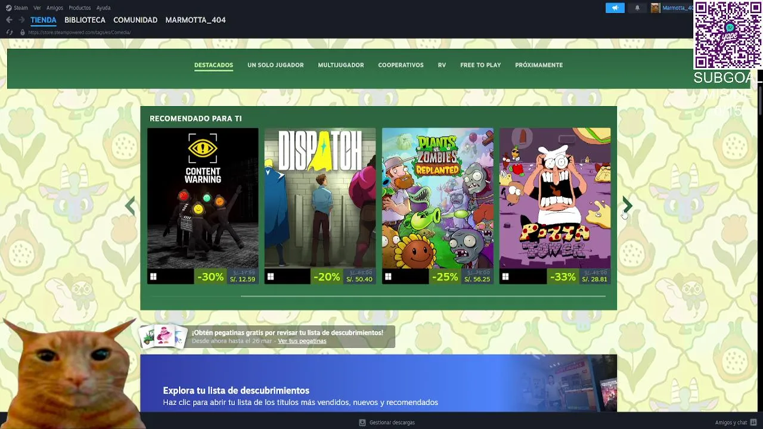The image size is (763, 429).
Task: Click the sticker pack image beside pegatinas notice
Action: coord(163,336)
